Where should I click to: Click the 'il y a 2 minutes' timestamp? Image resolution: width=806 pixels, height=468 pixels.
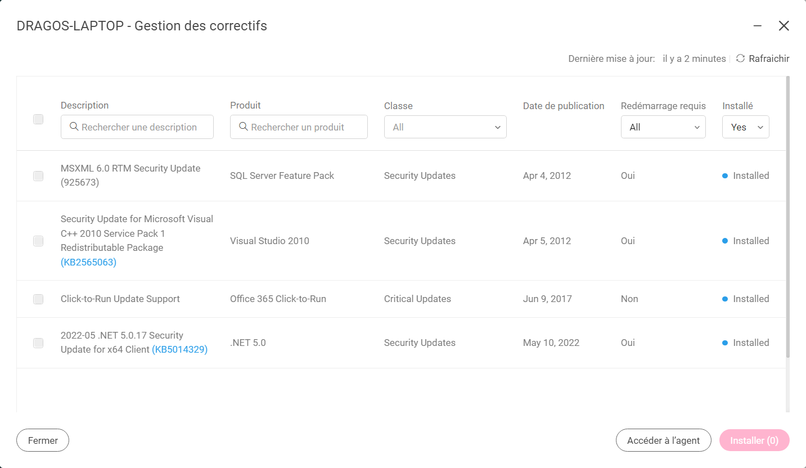click(694, 58)
